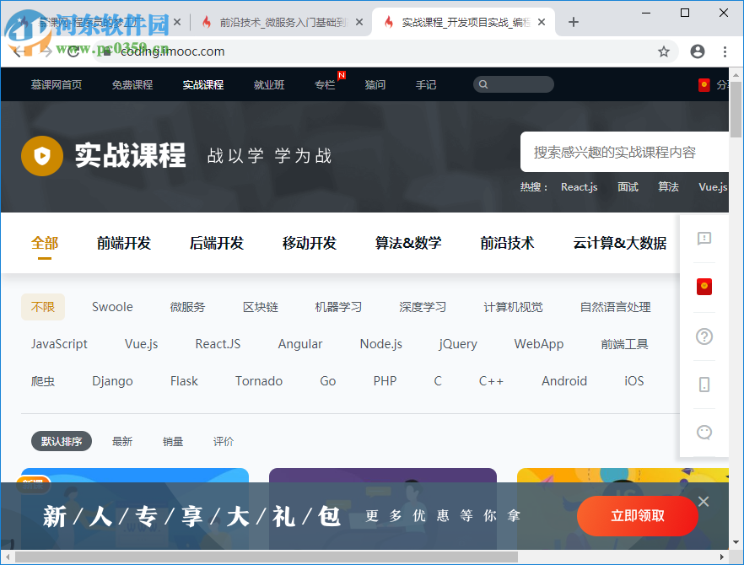Click the course search input field
This screenshot has width=744, height=565.
(624, 151)
